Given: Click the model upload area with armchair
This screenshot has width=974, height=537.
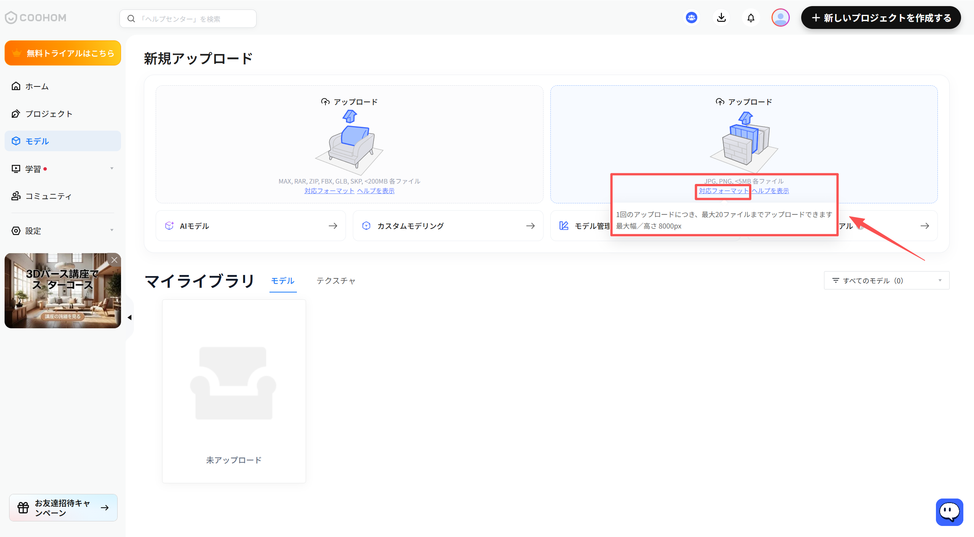Looking at the screenshot, I should 349,144.
